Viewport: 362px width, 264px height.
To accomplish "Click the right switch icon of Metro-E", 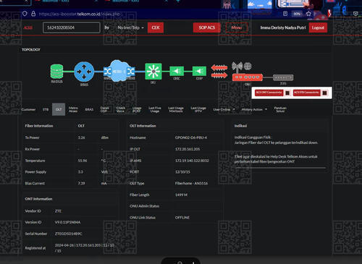I will [x=131, y=72].
